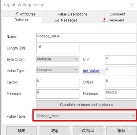
Task: Click the 取消 (Cancel) button
Action: 55,131
